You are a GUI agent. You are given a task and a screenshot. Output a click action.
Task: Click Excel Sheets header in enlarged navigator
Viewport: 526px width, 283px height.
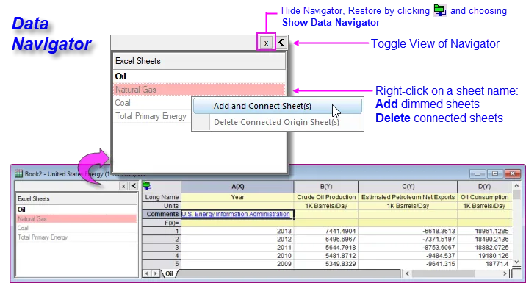[199, 61]
